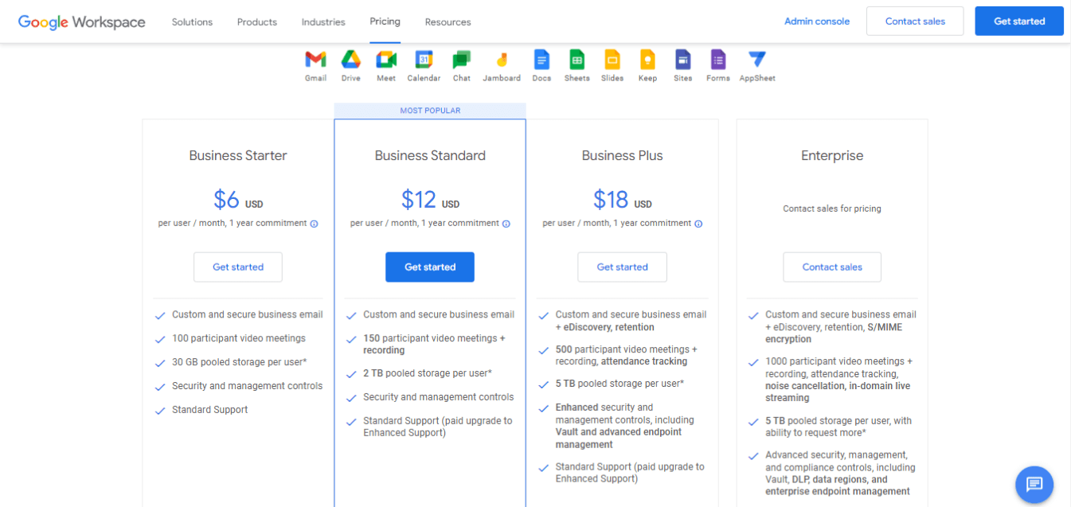This screenshot has height=507, width=1071.
Task: Open the Industries menu
Action: [x=323, y=22]
